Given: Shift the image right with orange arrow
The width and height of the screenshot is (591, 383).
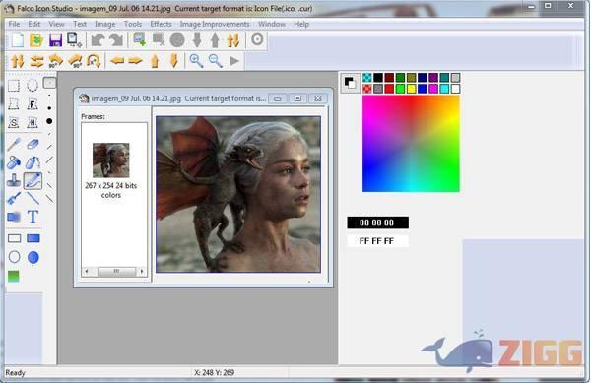Looking at the screenshot, I should tap(135, 61).
